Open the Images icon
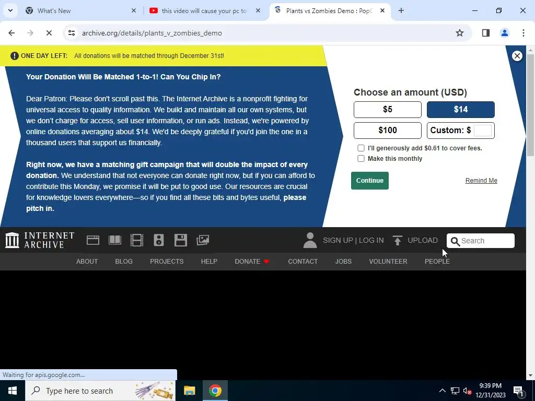 [x=203, y=240]
